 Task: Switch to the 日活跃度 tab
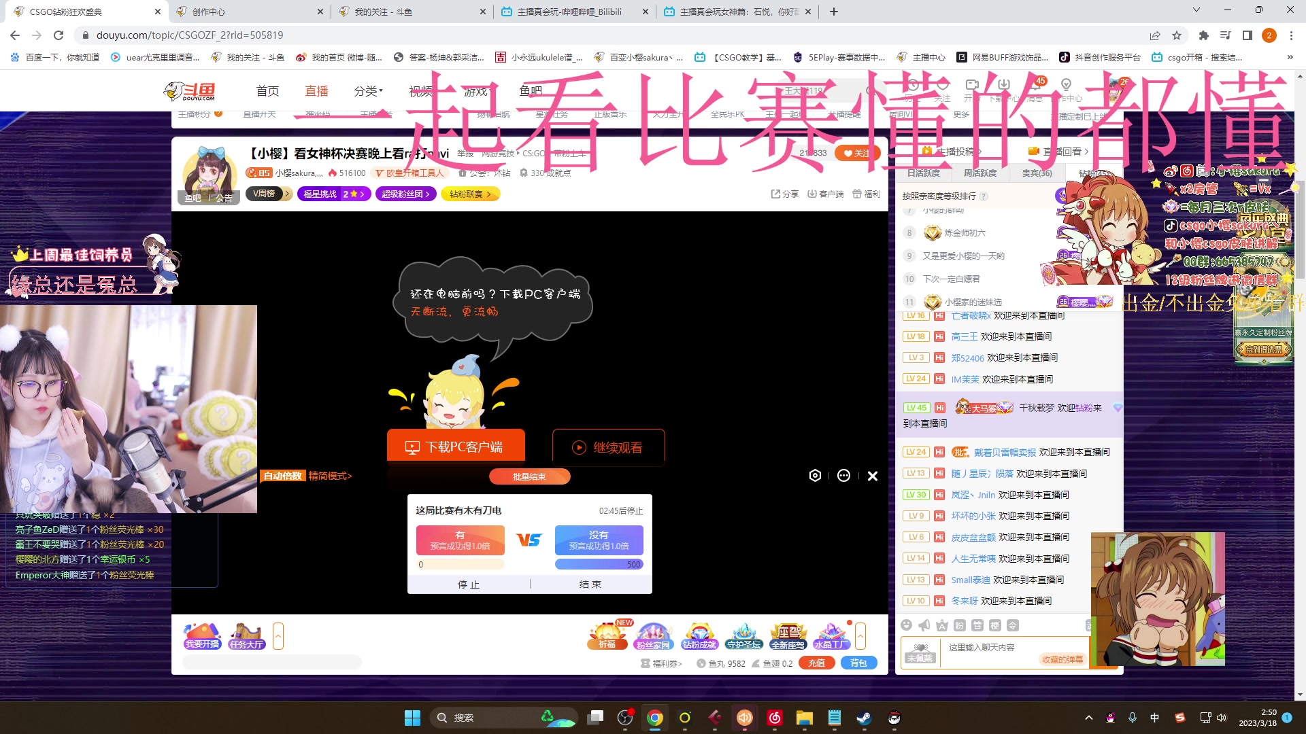pyautogui.click(x=923, y=173)
